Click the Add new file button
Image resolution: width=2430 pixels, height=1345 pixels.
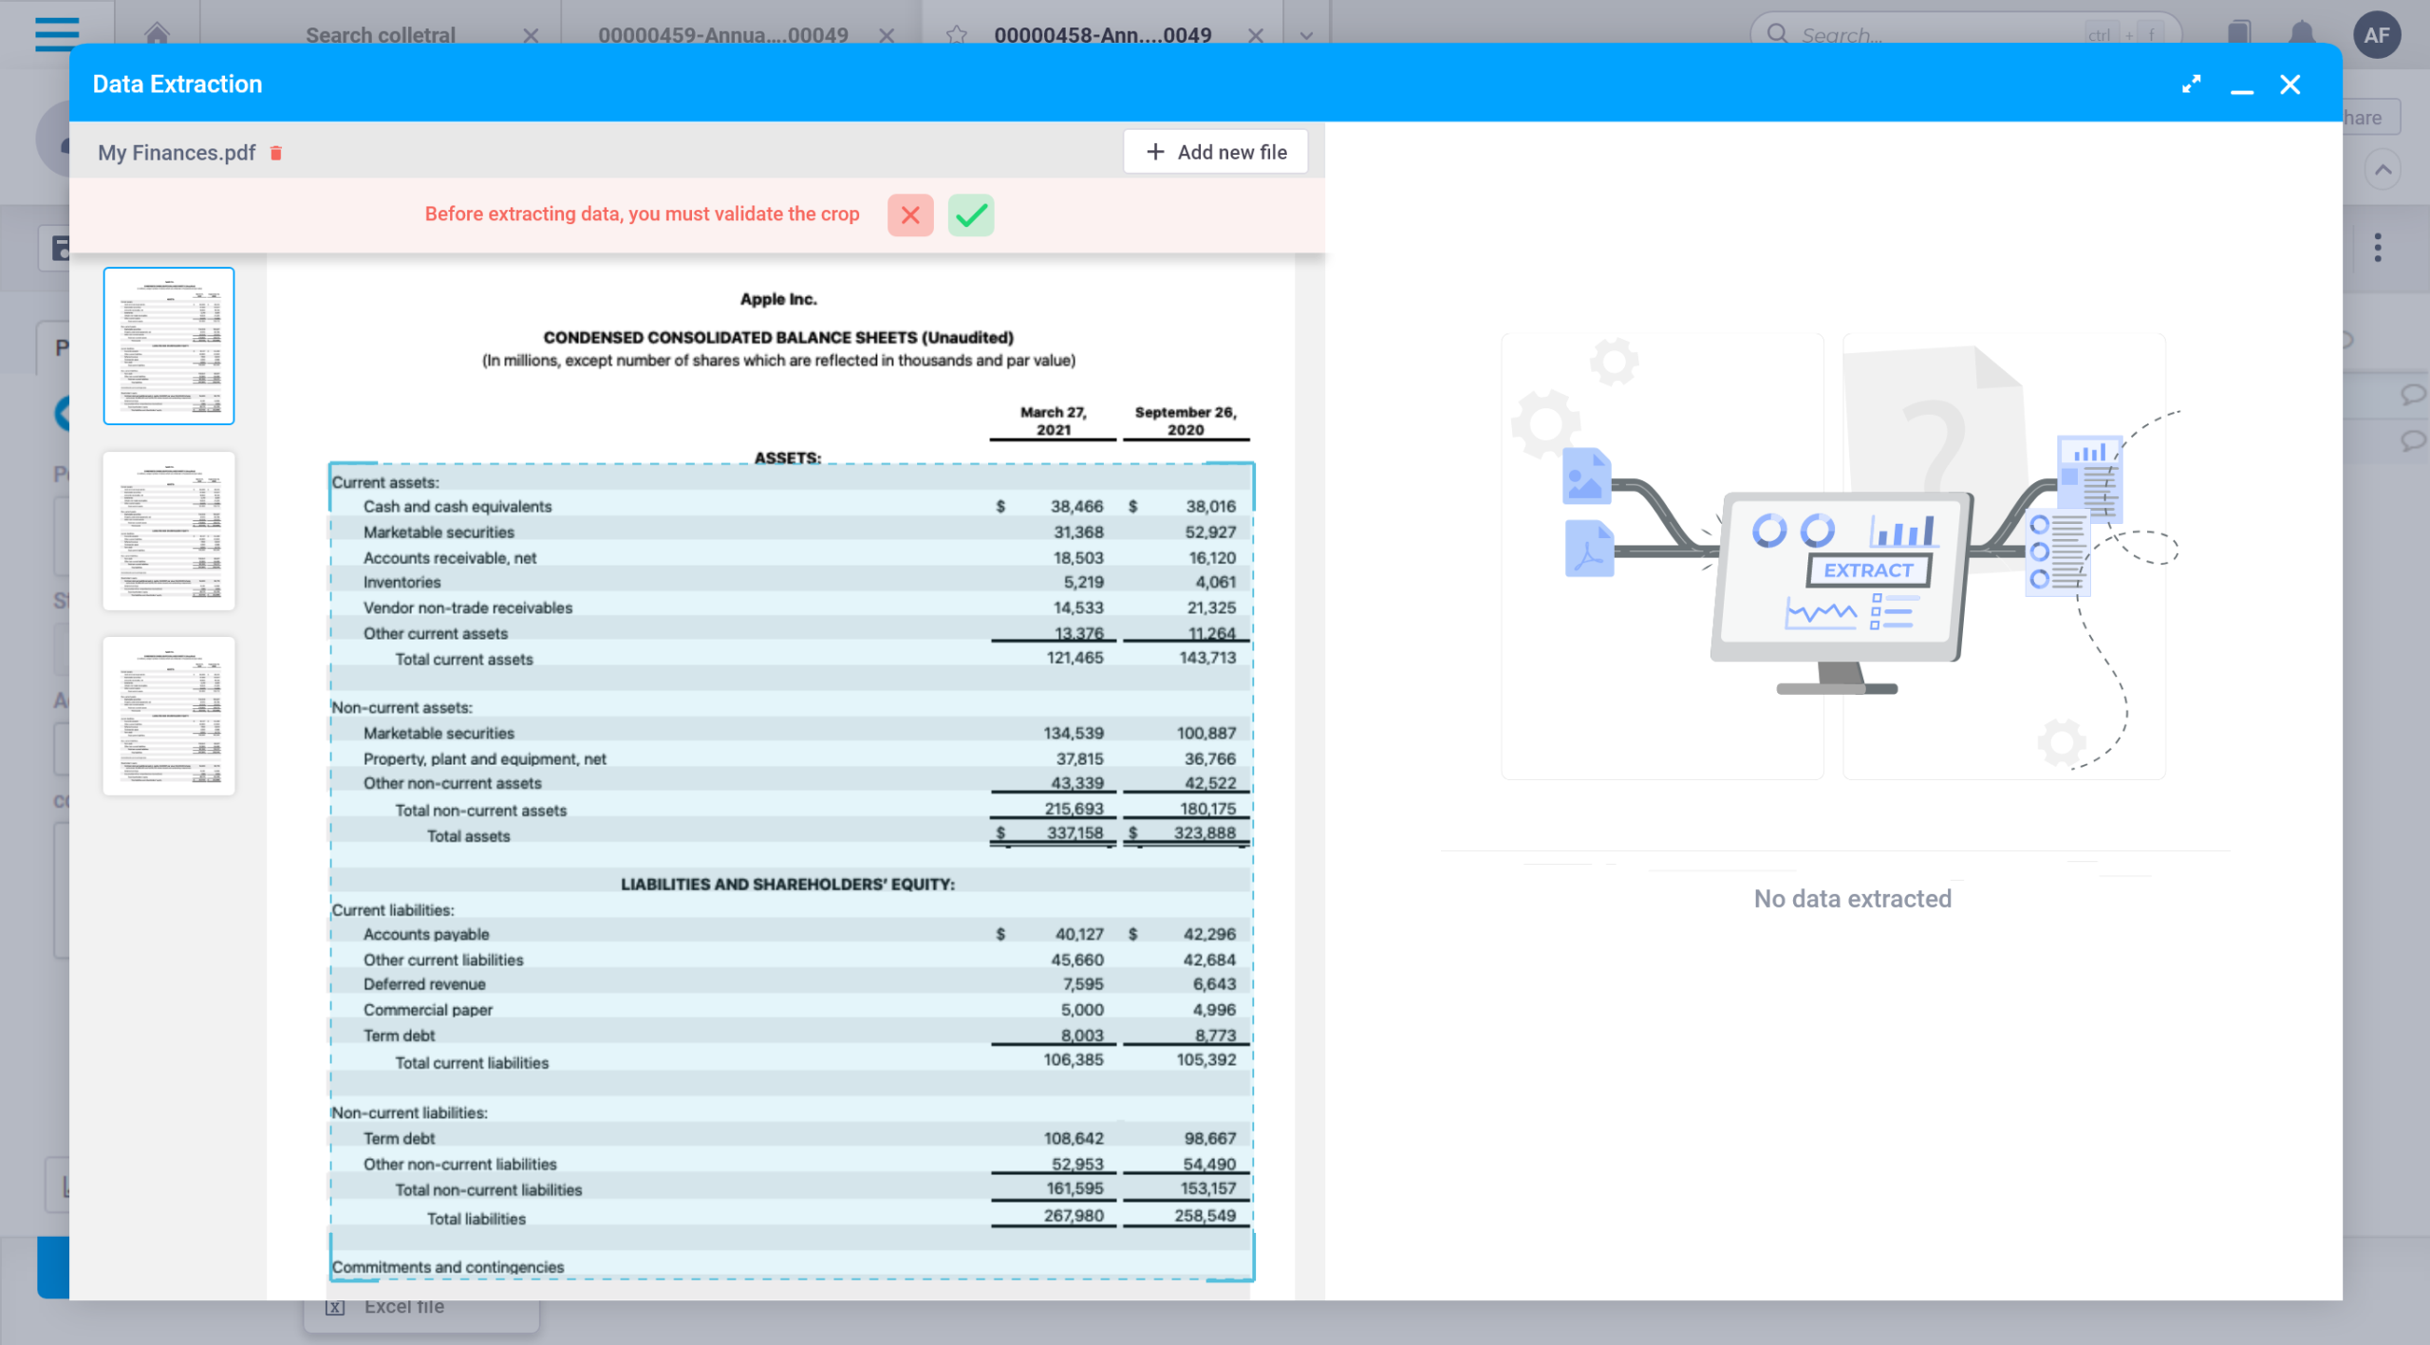(x=1216, y=152)
